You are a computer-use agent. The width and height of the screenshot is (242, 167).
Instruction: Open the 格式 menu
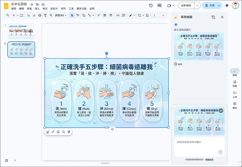tap(45, 8)
